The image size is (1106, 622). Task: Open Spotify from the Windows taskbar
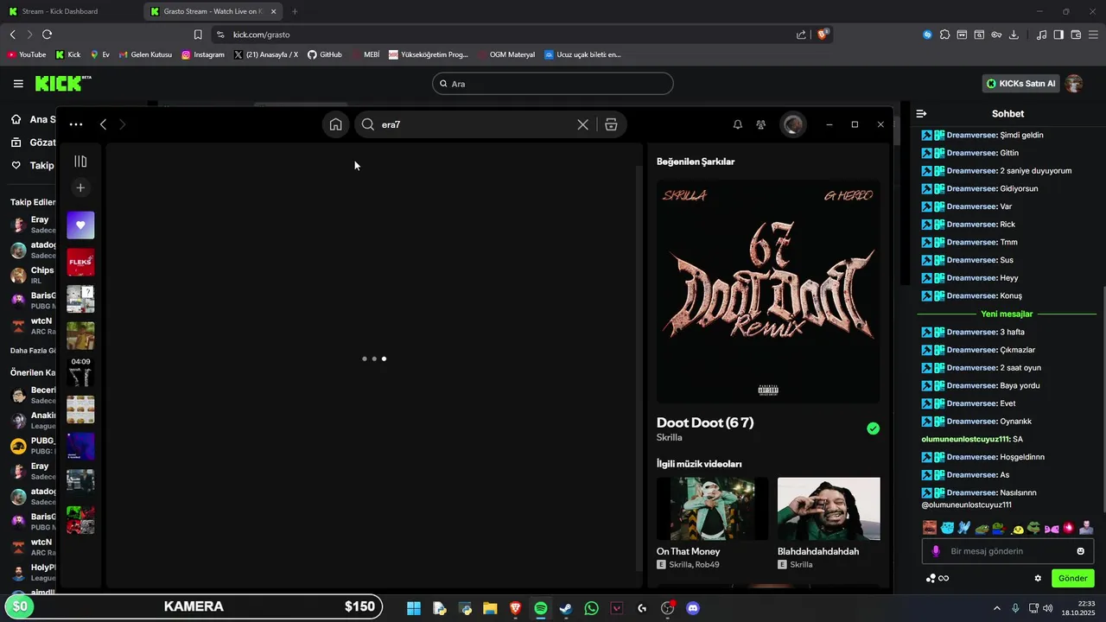540,608
